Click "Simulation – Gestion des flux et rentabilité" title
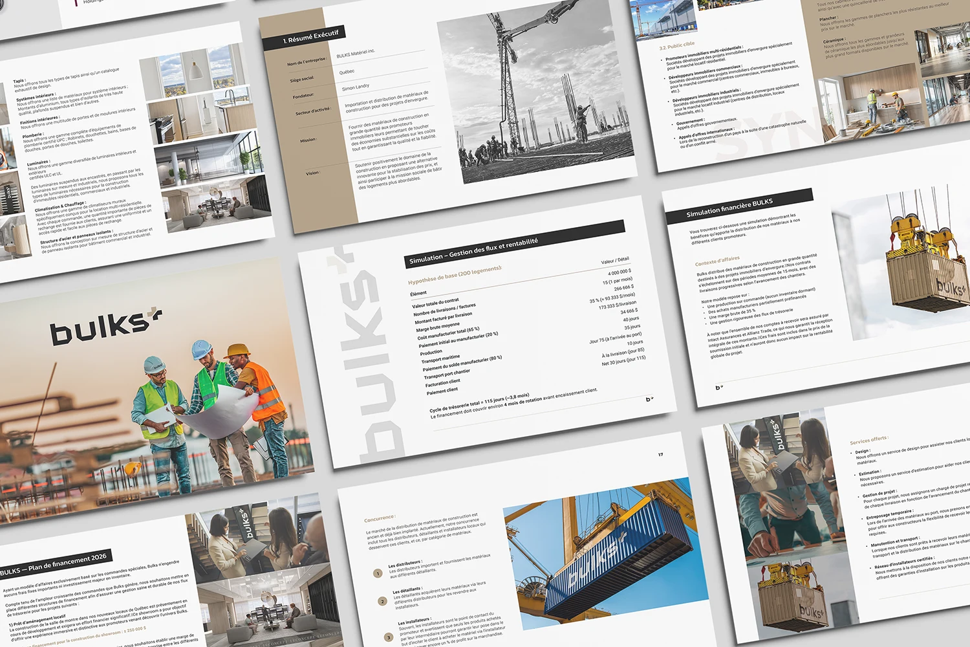The height and width of the screenshot is (647, 970). tap(473, 250)
